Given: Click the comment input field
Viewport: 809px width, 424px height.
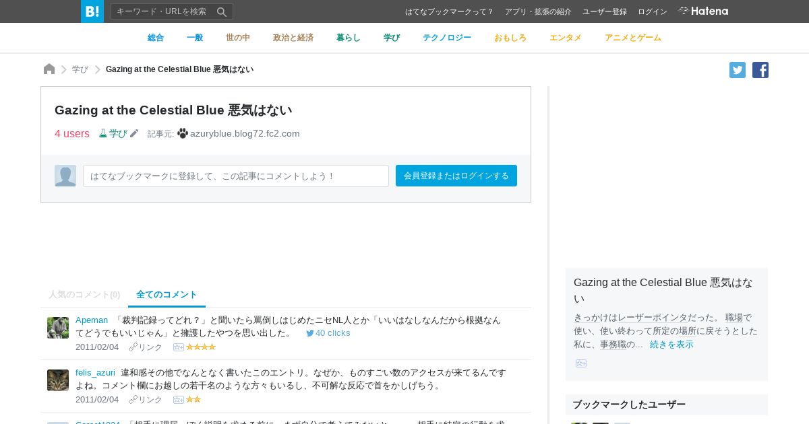Looking at the screenshot, I should tap(236, 176).
